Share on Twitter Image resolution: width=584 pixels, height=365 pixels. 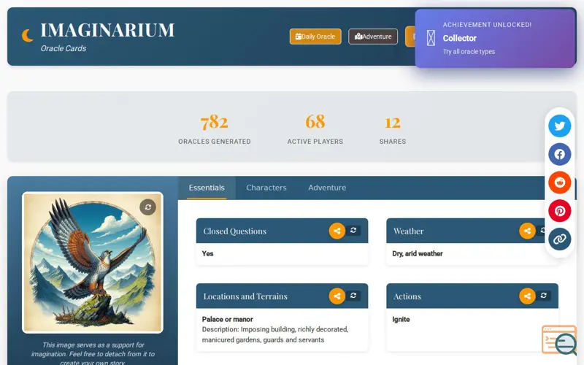pos(559,126)
